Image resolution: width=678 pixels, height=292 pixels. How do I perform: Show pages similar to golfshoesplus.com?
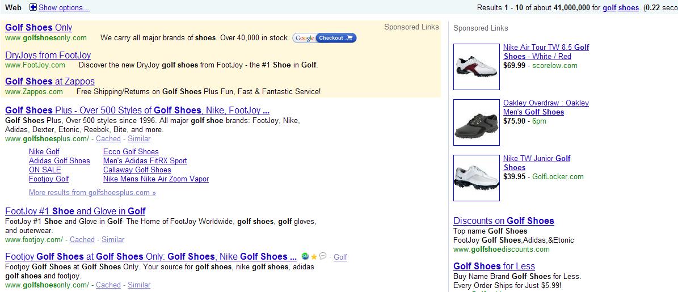pyautogui.click(x=139, y=139)
